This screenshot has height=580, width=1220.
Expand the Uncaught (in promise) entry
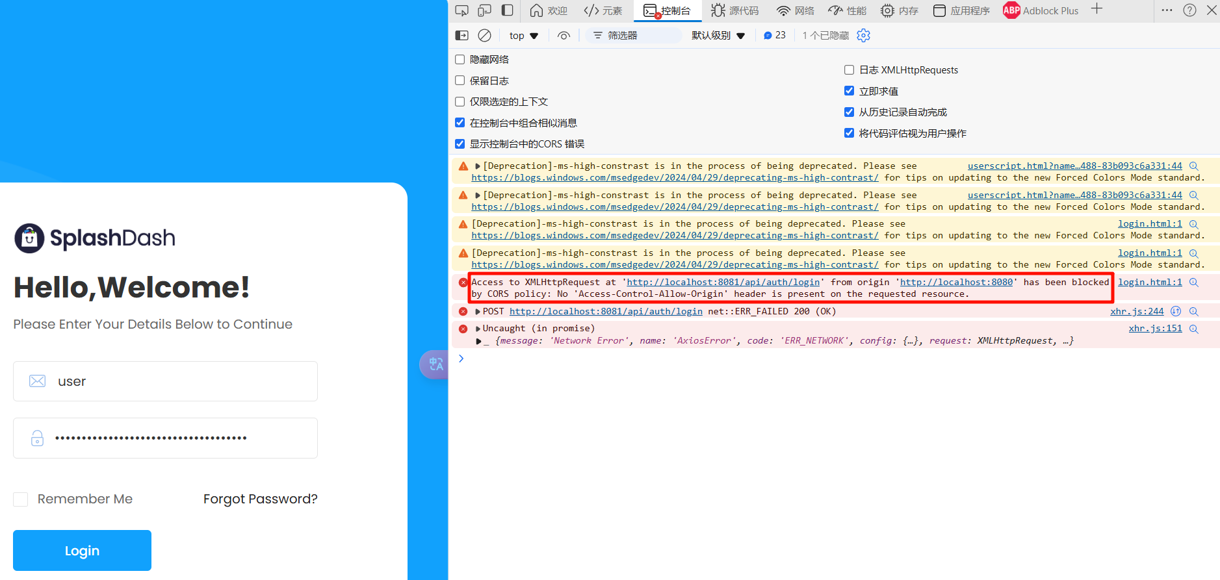478,329
